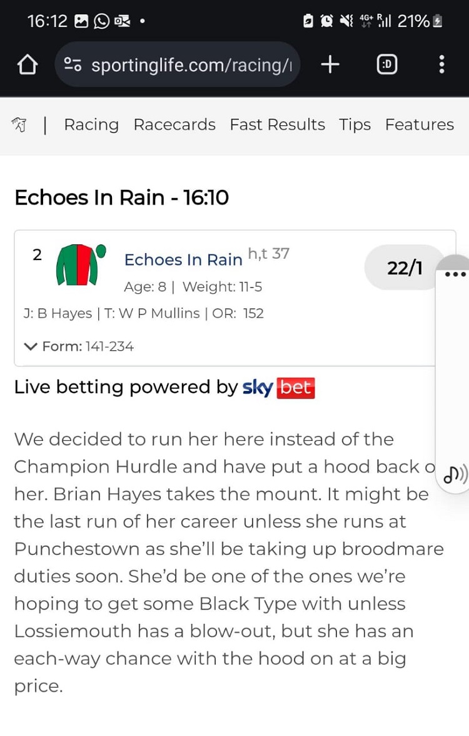Image resolution: width=469 pixels, height=736 pixels.
Task: Open the Features menu item
Action: tap(419, 125)
